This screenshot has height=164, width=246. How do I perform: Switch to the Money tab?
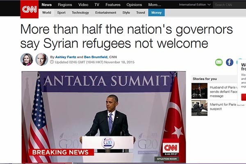(x=157, y=13)
